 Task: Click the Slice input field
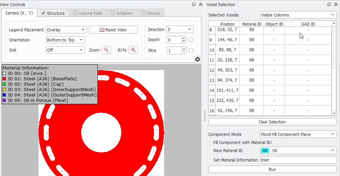click(174, 50)
